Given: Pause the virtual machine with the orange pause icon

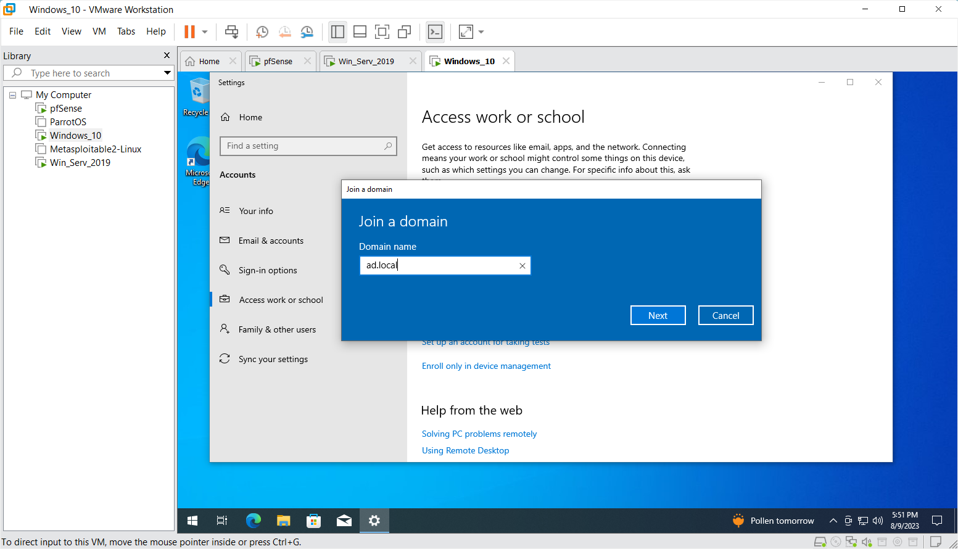Looking at the screenshot, I should pyautogui.click(x=189, y=32).
